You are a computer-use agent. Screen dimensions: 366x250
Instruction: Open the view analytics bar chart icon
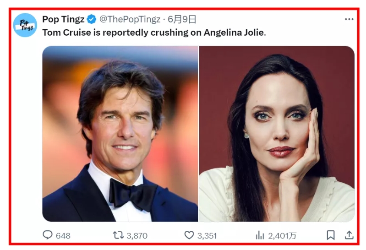coord(260,235)
